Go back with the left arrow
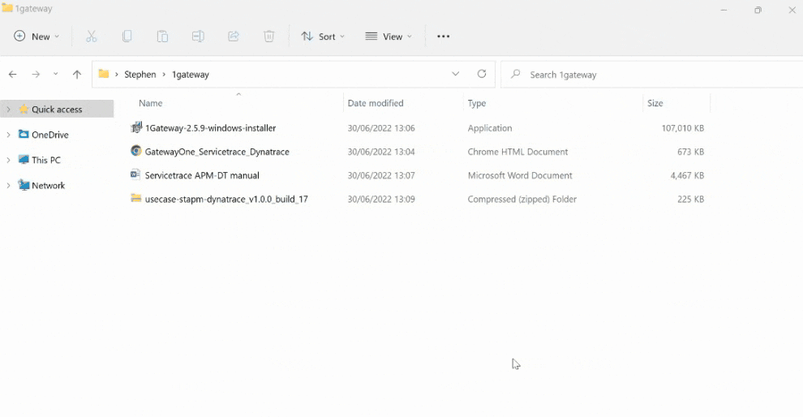This screenshot has height=417, width=803. 13,75
